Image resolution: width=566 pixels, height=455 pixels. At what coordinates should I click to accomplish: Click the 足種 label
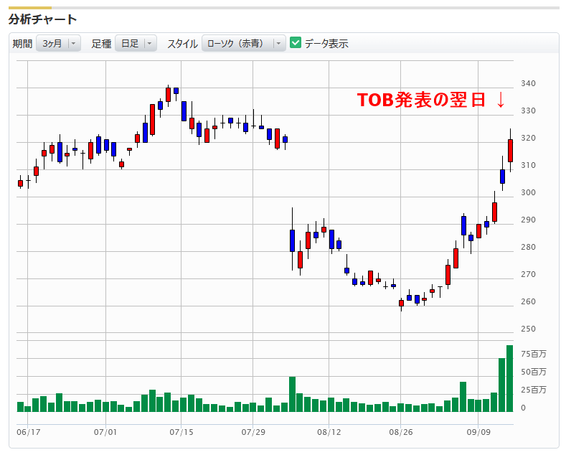click(x=101, y=44)
